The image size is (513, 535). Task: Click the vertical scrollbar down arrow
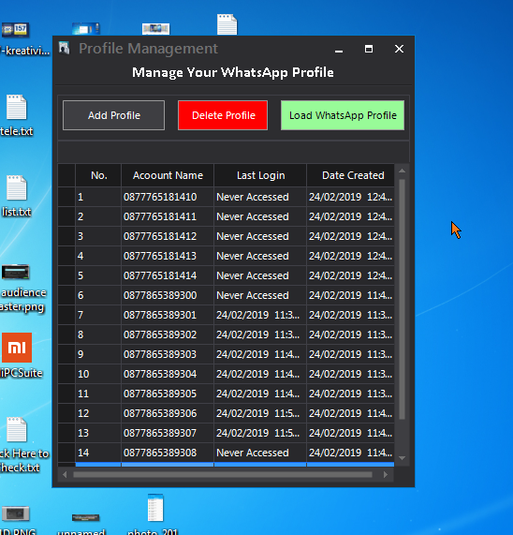click(402, 458)
